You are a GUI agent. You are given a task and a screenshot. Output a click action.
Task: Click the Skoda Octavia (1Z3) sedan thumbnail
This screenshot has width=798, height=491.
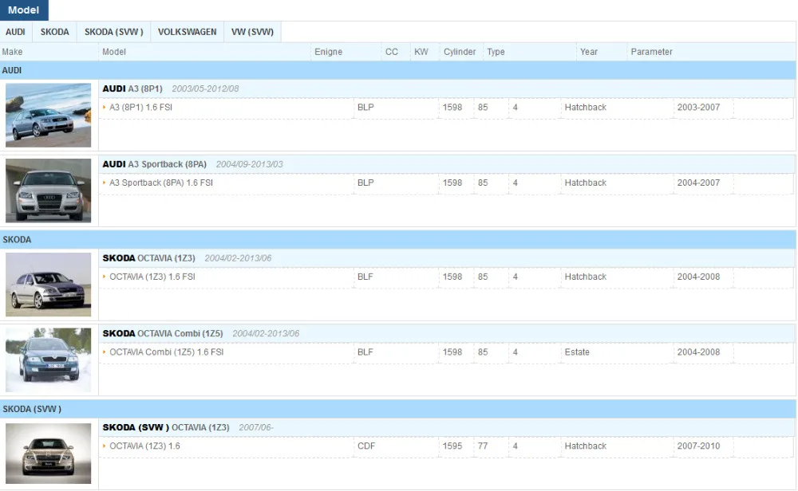(49, 285)
